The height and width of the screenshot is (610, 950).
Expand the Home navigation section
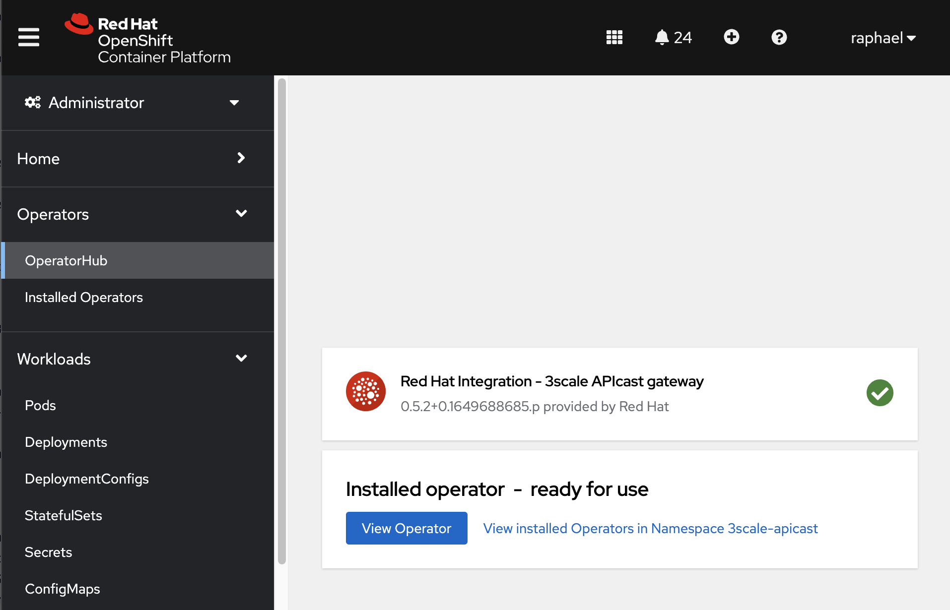(132, 159)
